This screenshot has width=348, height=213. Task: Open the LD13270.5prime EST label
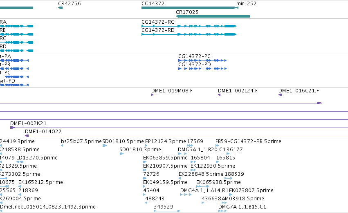tap(37, 158)
